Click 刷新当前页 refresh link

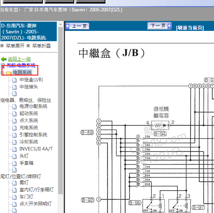pyautogui.click(x=190, y=28)
